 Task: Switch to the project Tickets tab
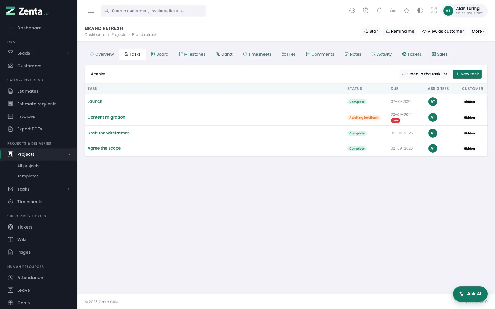[x=411, y=54]
